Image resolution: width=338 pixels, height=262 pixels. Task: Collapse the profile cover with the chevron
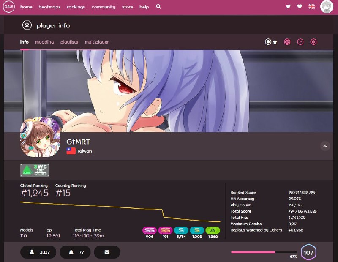pos(325,146)
